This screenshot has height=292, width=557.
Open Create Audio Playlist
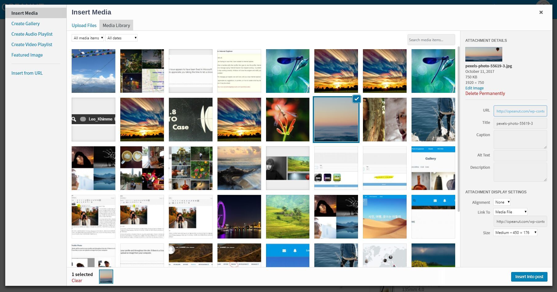click(32, 34)
